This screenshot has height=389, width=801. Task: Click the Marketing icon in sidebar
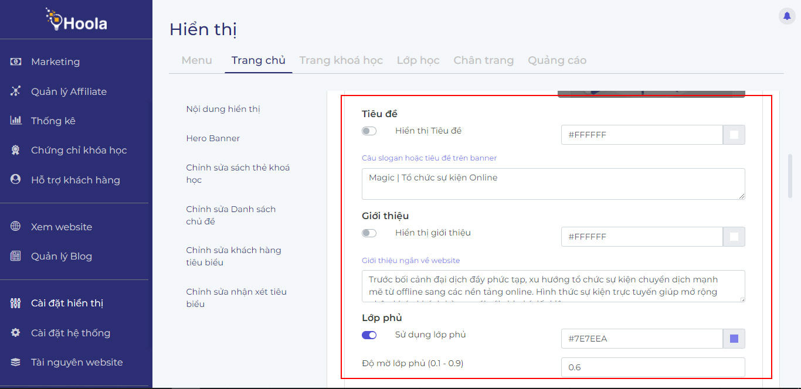click(x=16, y=62)
